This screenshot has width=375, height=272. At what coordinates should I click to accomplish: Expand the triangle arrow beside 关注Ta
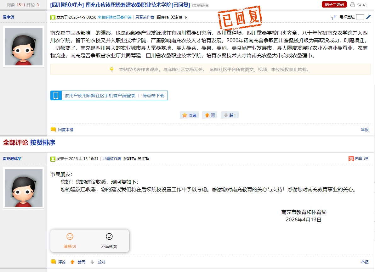(x=186, y=17)
